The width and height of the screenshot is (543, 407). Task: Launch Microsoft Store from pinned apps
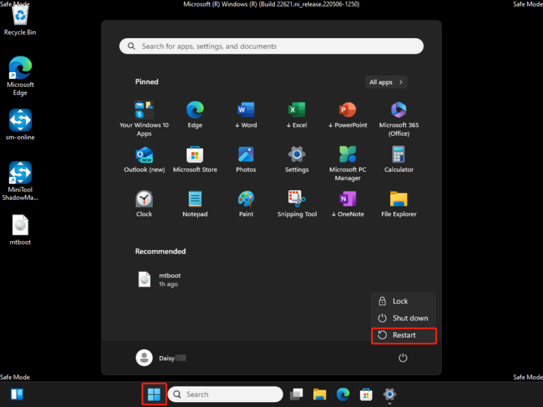[x=195, y=159]
